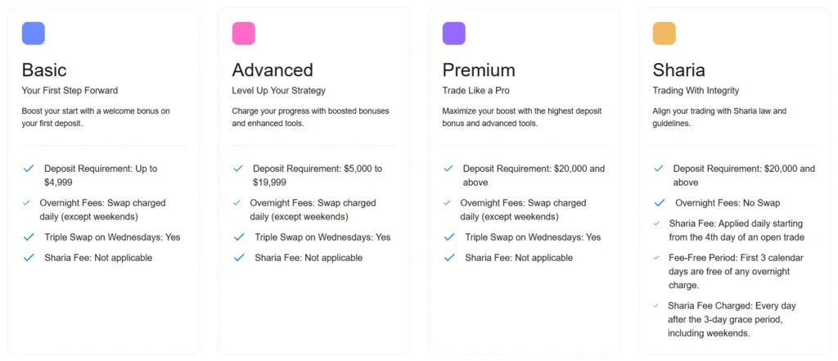Select the Basic plan heading

click(x=44, y=70)
